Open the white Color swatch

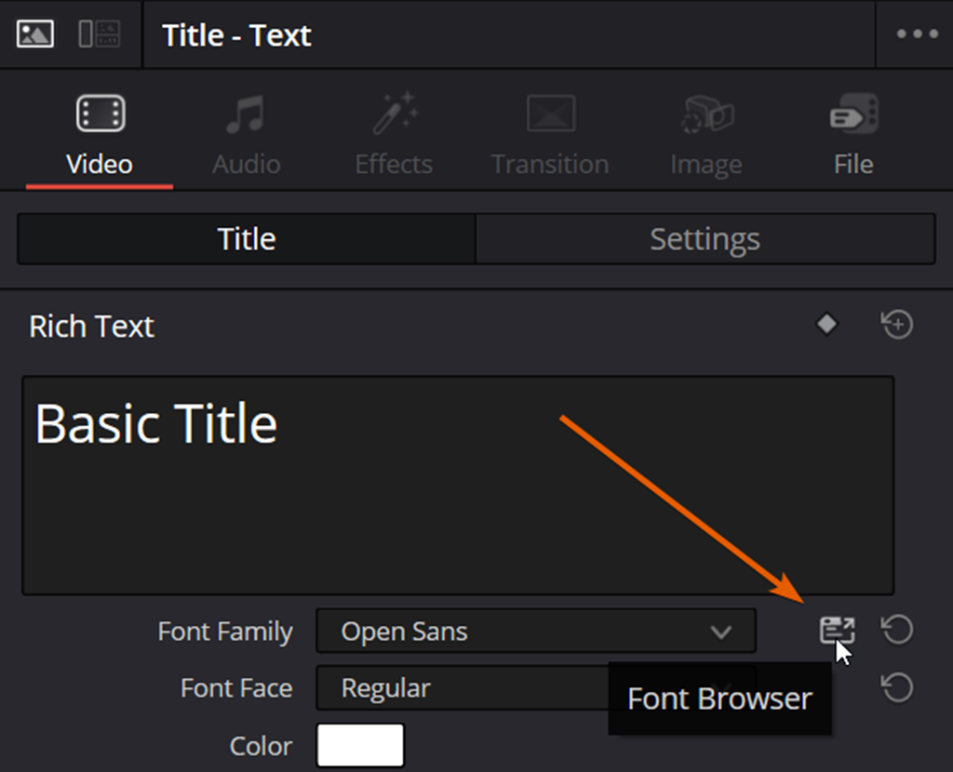[360, 746]
